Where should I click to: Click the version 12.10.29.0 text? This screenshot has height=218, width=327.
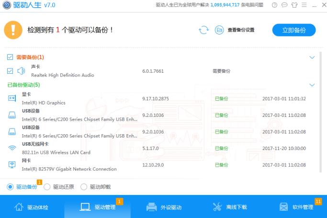tap(153, 165)
